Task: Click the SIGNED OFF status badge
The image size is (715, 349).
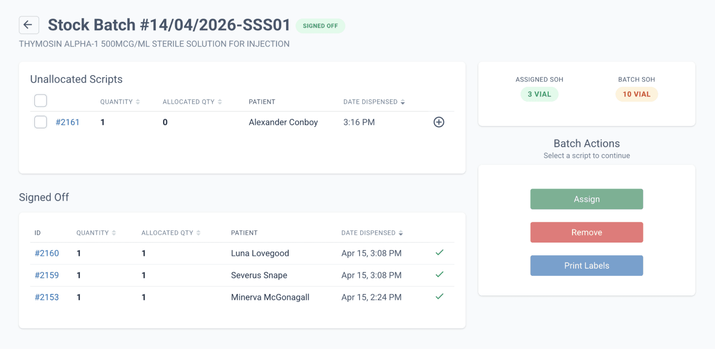Action: [x=320, y=26]
